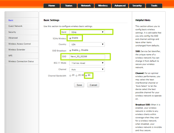174x133 pixels.
Task: Click 'Use this section to configure' description
Action: [68, 26]
